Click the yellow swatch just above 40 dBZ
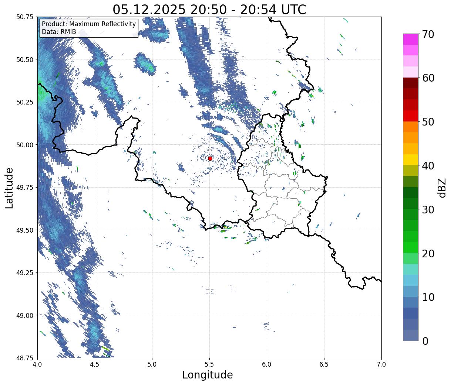This screenshot has width=451, height=384. click(x=411, y=160)
